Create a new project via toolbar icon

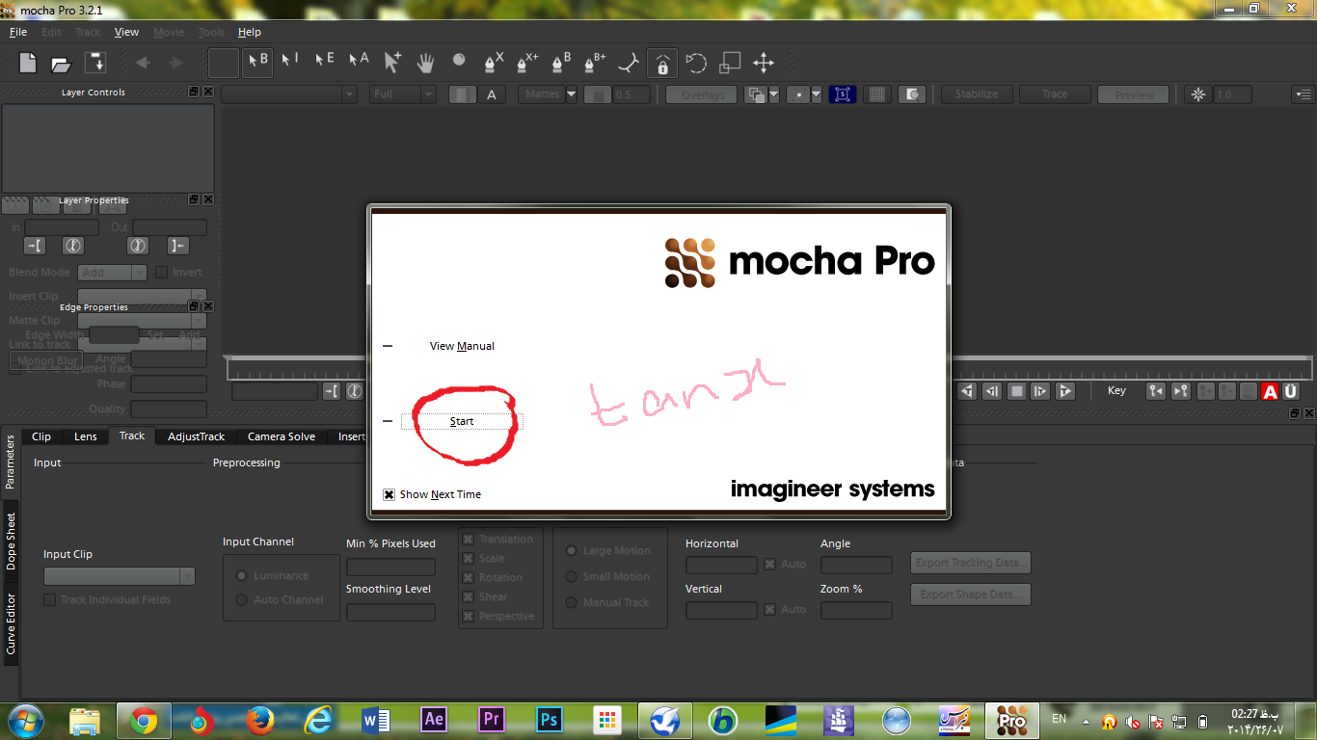[x=28, y=64]
